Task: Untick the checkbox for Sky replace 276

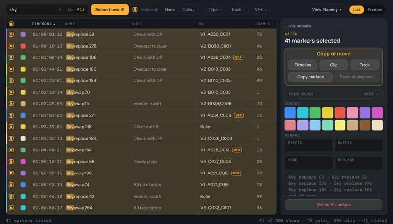Action: point(11,46)
